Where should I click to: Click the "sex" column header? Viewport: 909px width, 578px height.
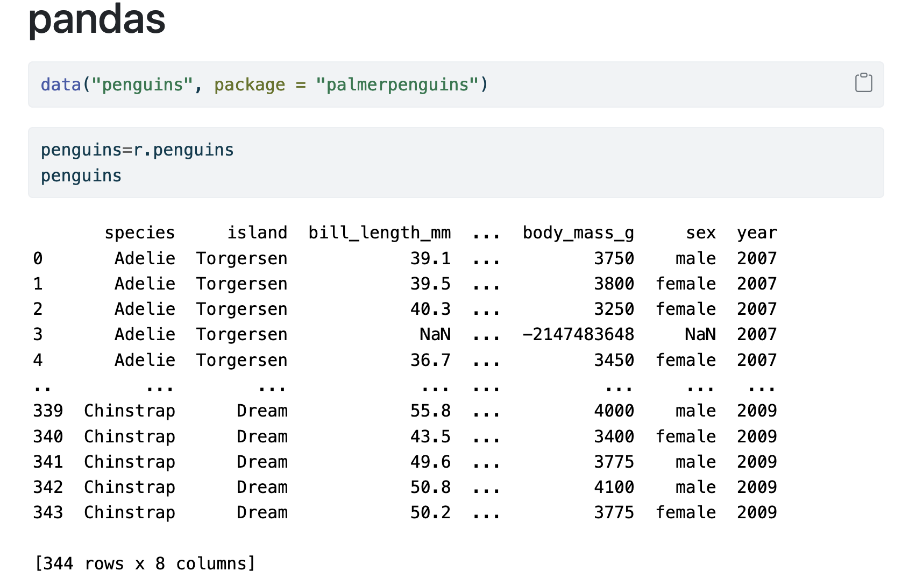(x=700, y=232)
